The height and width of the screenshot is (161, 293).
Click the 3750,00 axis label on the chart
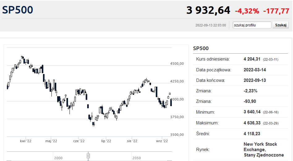tap(177, 117)
